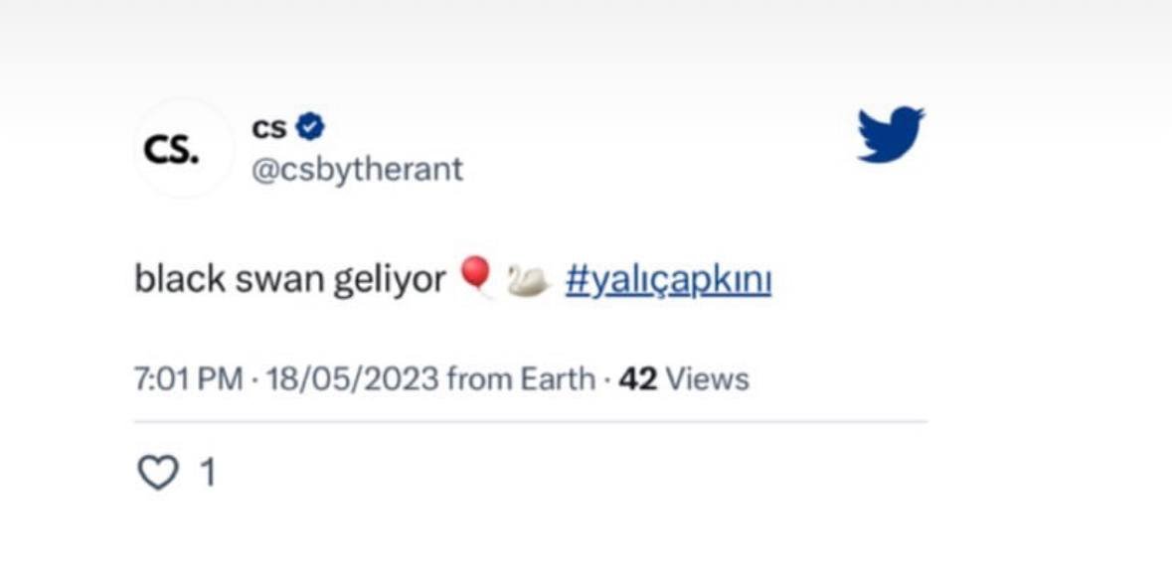Click the 18/05/2023 date
The width and height of the screenshot is (1172, 583).
(x=353, y=378)
